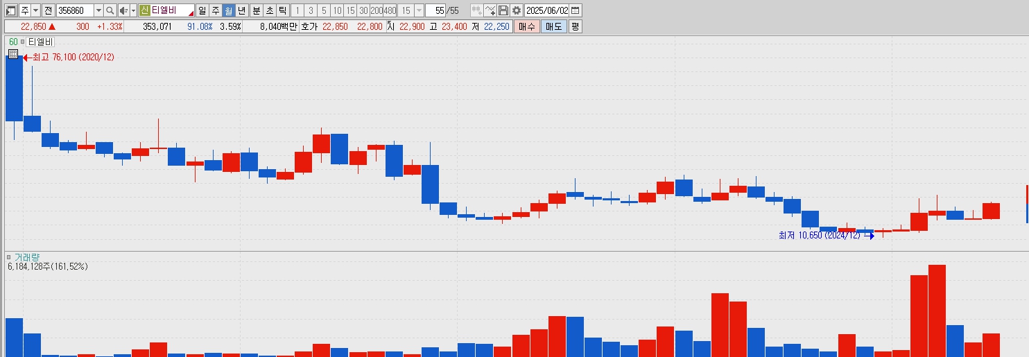
Task: Select interval 480 button
Action: (389, 10)
